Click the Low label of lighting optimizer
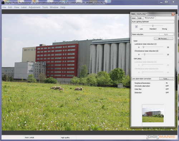 pos(141,29)
